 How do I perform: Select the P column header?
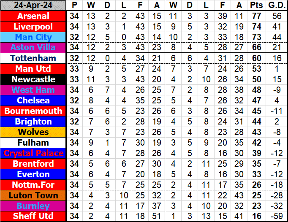point(75,5)
